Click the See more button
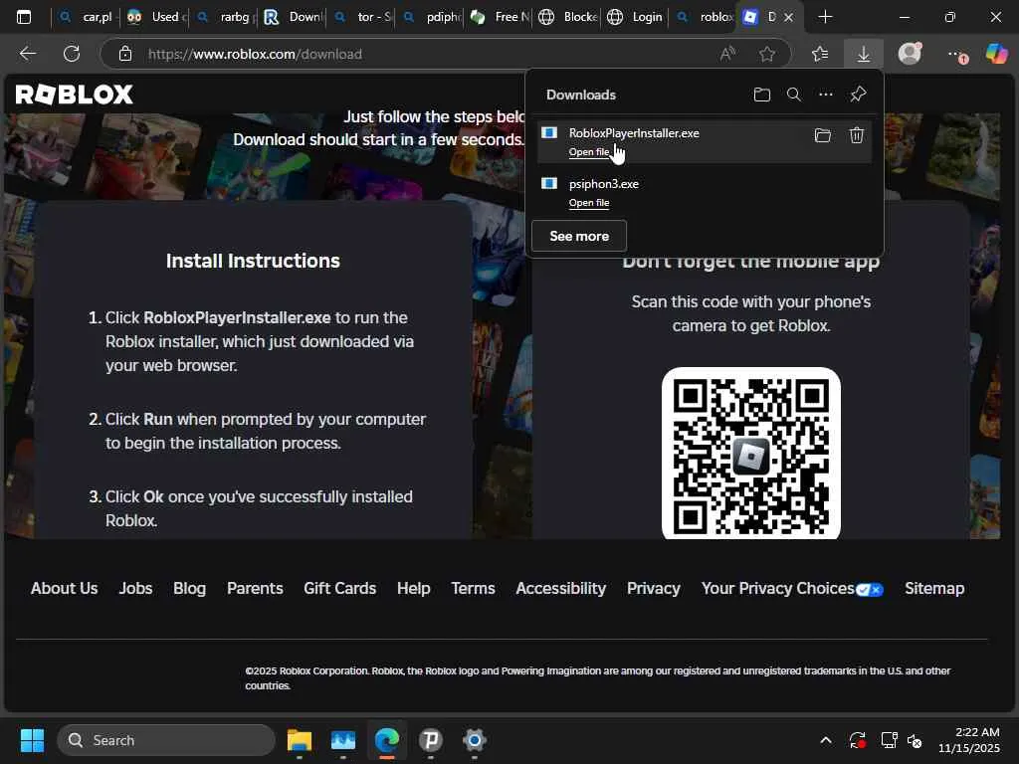Image resolution: width=1019 pixels, height=764 pixels. [x=578, y=236]
